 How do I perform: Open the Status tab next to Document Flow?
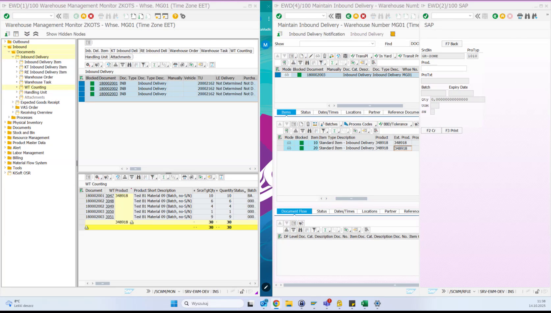321,211
